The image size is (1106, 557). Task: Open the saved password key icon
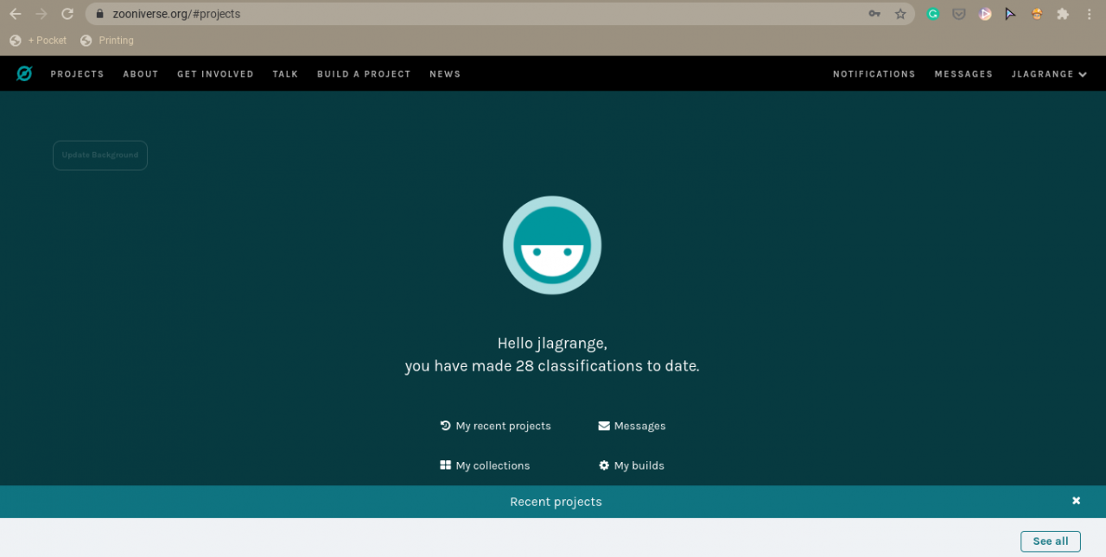point(874,14)
